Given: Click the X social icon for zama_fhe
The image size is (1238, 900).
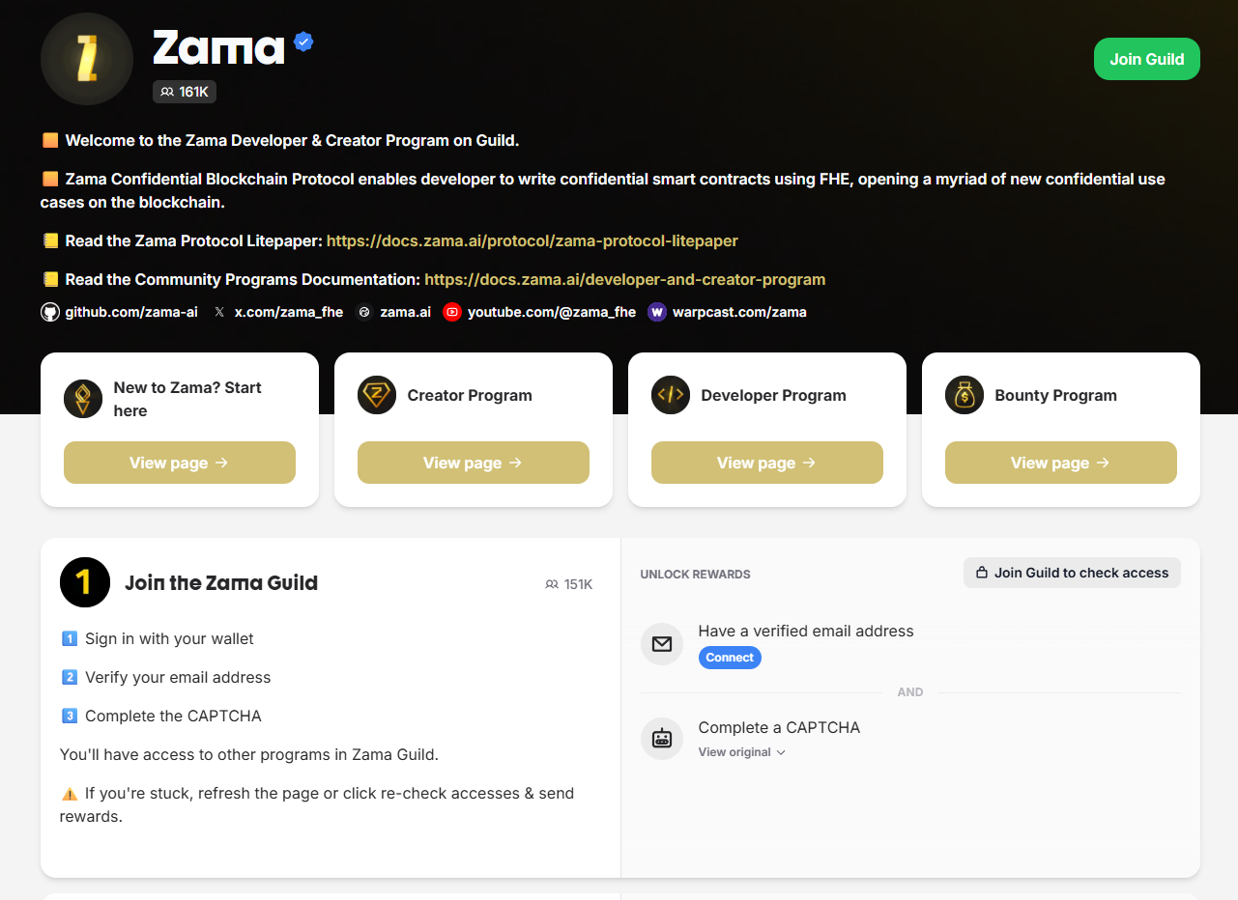Looking at the screenshot, I should (219, 312).
